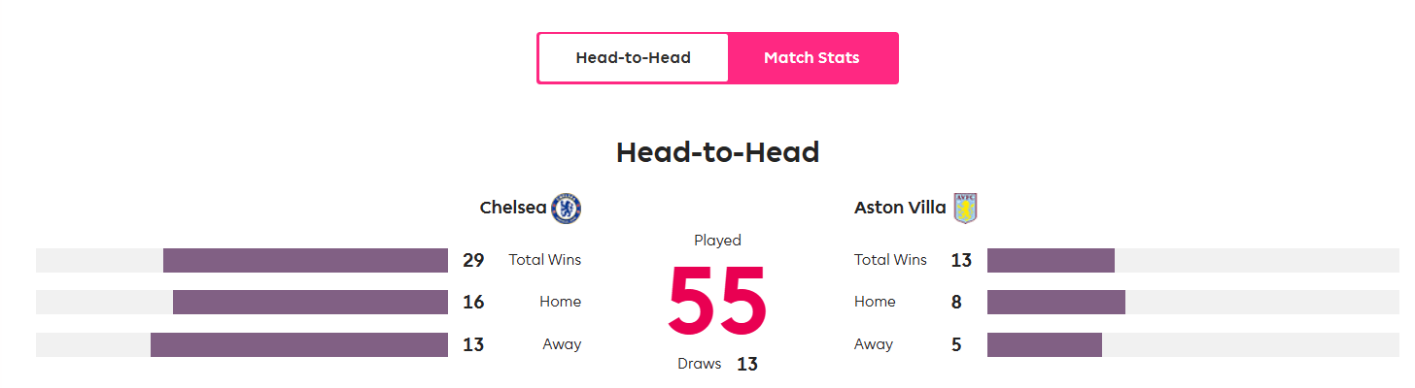1415x388 pixels.
Task: Click Aston Villa's Home wins bar
Action: 1056,302
